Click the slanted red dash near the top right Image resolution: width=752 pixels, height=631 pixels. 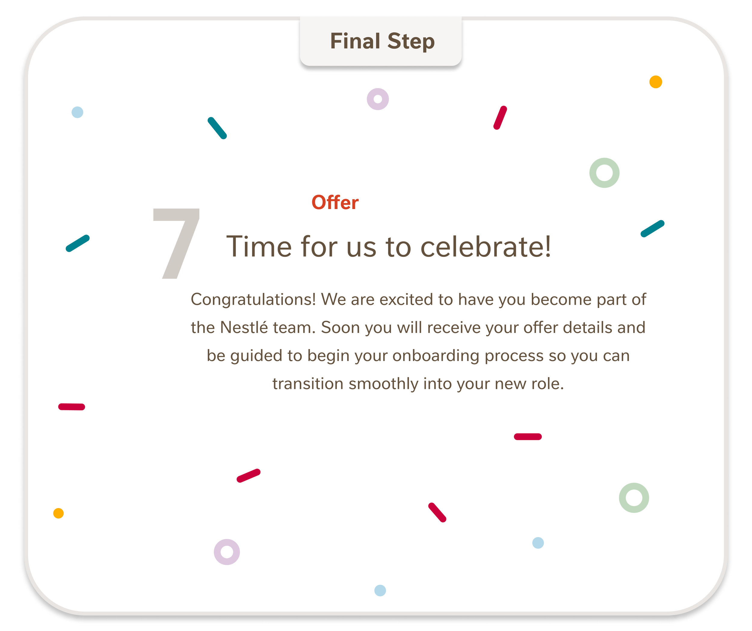[500, 118]
